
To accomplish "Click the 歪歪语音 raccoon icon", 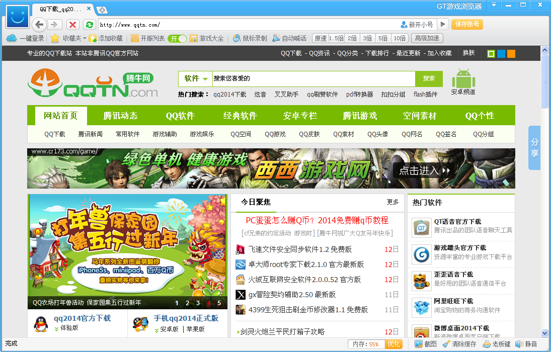I will (x=421, y=281).
